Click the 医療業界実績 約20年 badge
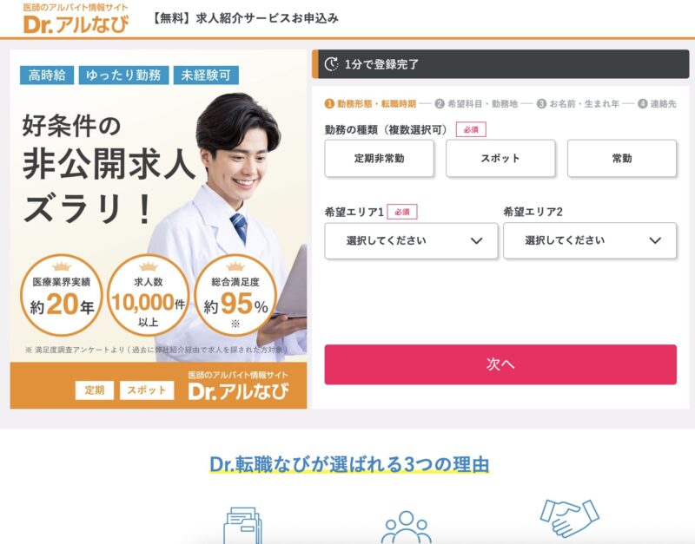The image size is (695, 544). pos(62,295)
